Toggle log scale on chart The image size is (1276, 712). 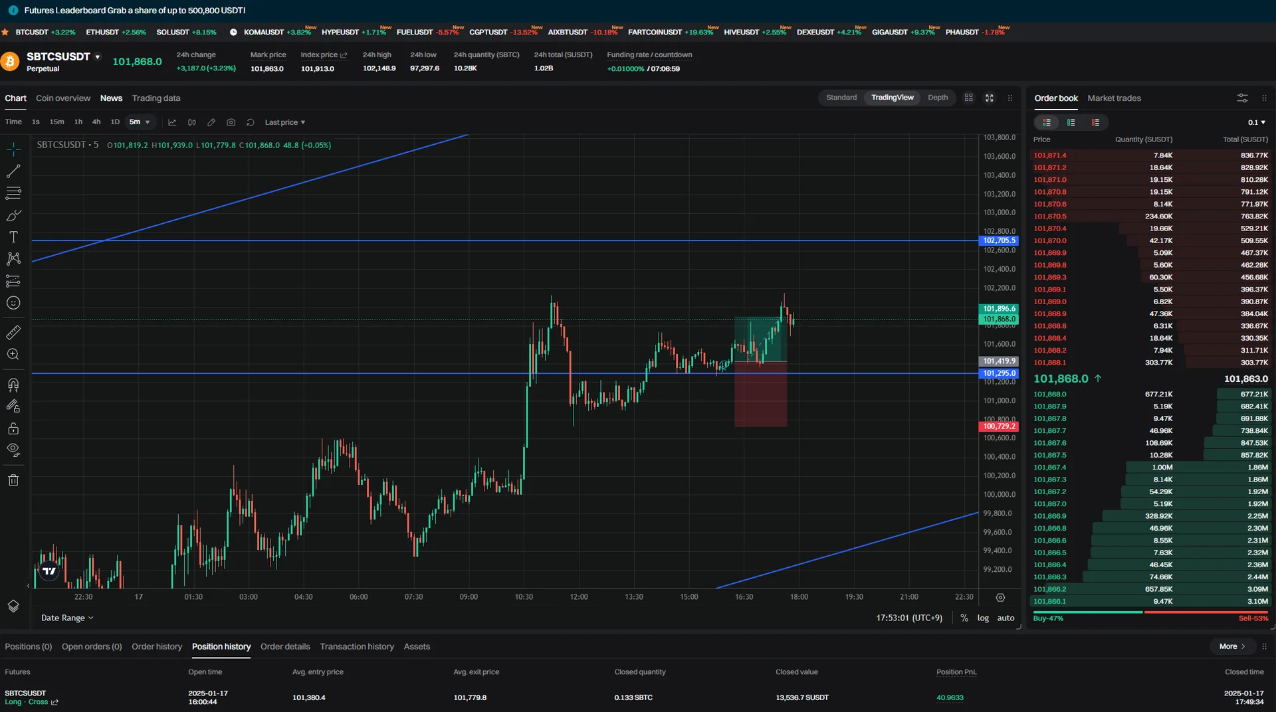pyautogui.click(x=983, y=618)
